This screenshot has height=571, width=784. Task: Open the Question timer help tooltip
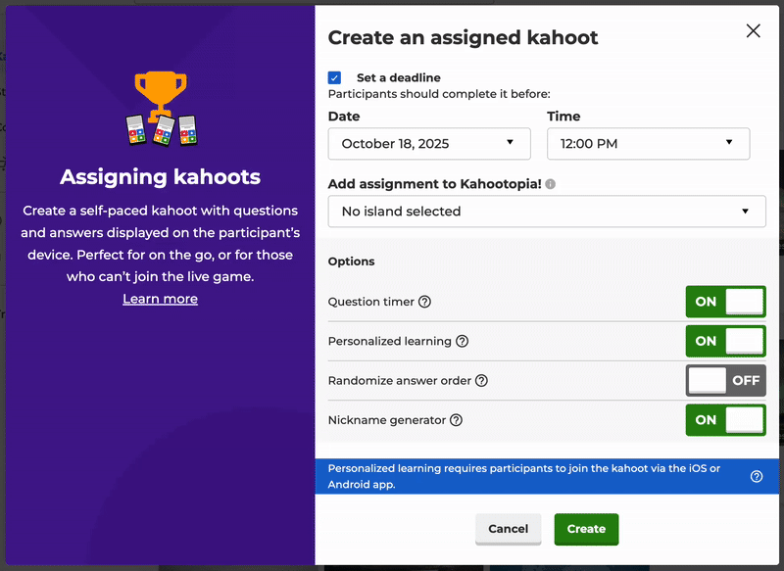(x=423, y=302)
